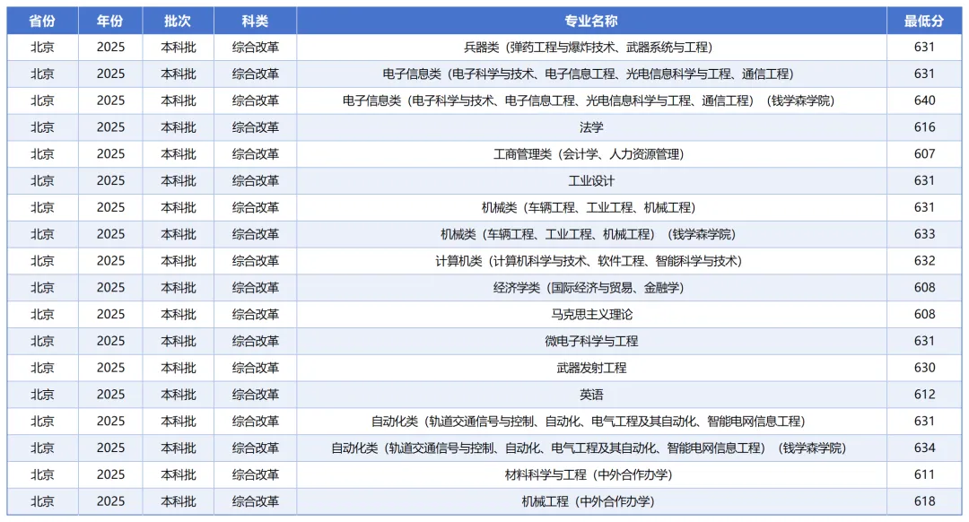Click score 633 in 机械类 钱学森学院 row

(924, 234)
